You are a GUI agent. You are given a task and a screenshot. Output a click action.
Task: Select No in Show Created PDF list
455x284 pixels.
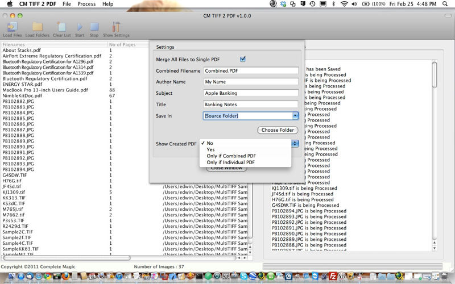pyautogui.click(x=245, y=143)
